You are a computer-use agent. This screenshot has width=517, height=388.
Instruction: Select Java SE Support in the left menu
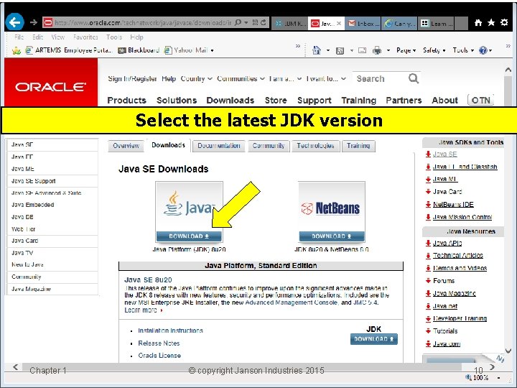[x=52, y=181]
